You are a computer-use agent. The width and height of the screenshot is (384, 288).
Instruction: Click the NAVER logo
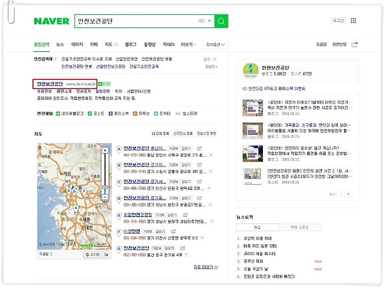coord(52,21)
